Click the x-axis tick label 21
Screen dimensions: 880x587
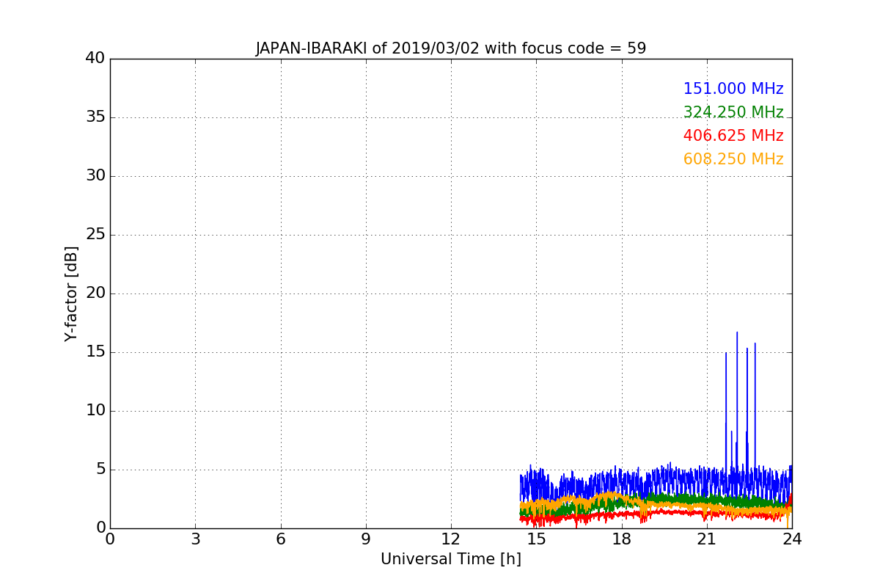click(707, 539)
